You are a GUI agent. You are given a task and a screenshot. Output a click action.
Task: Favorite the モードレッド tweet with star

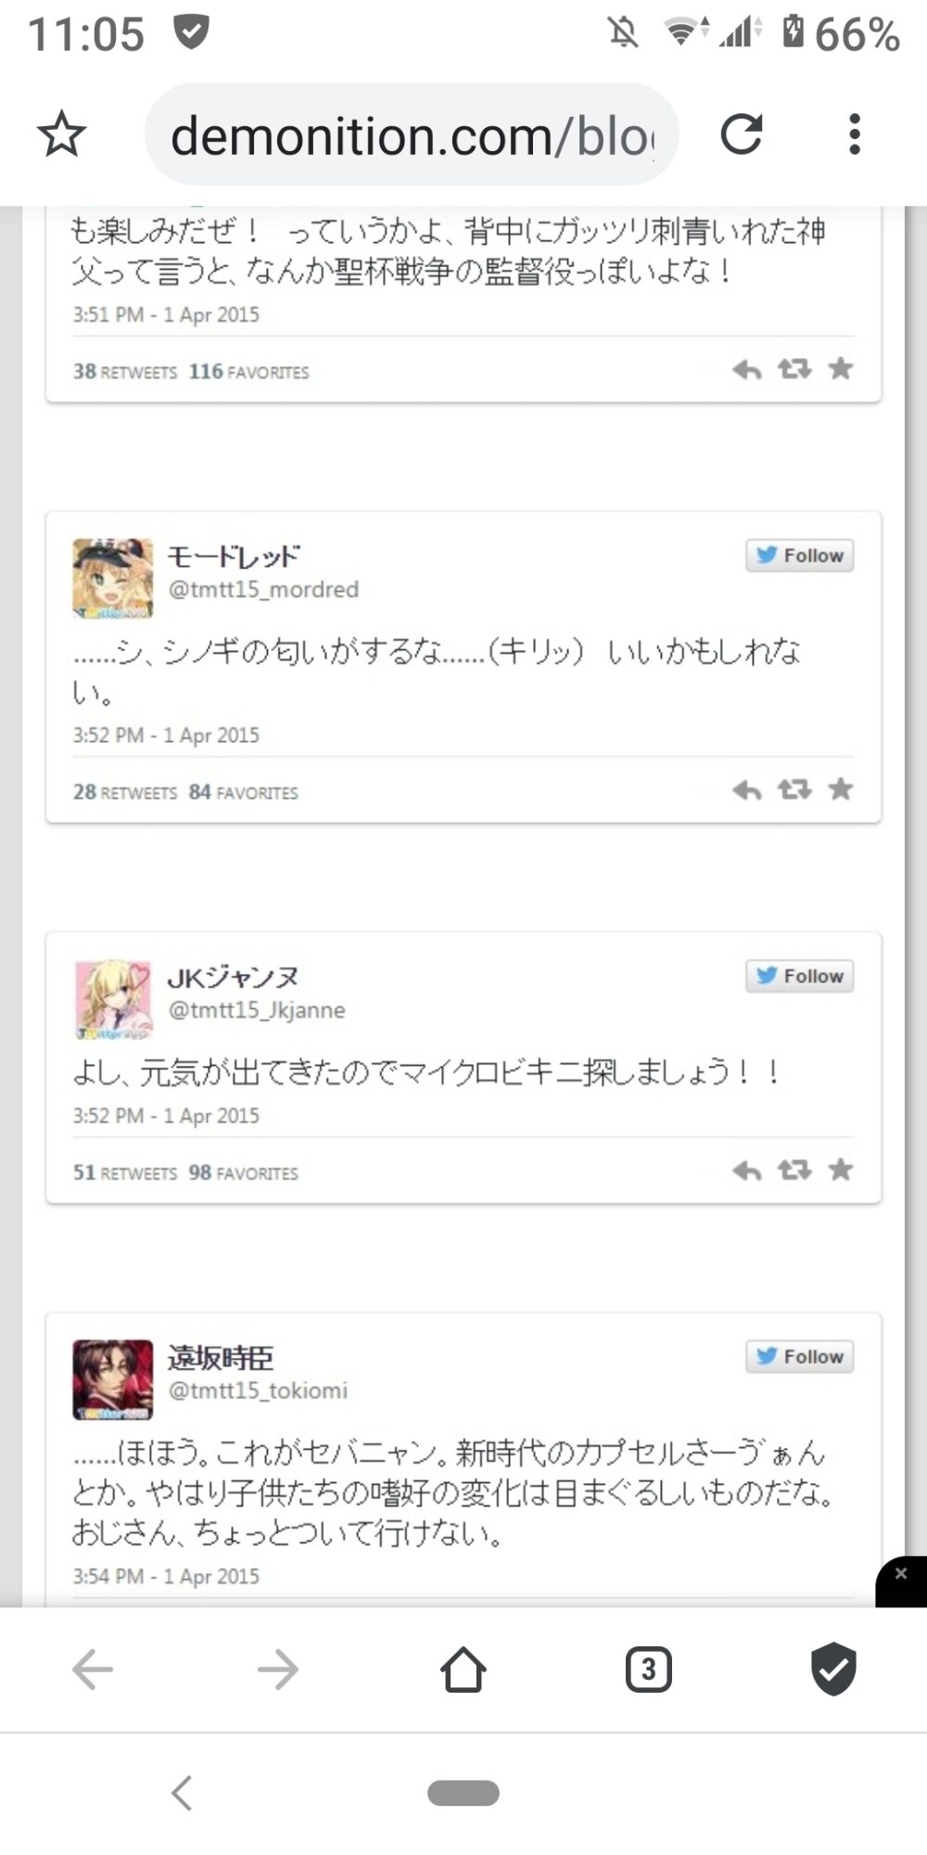click(x=841, y=788)
